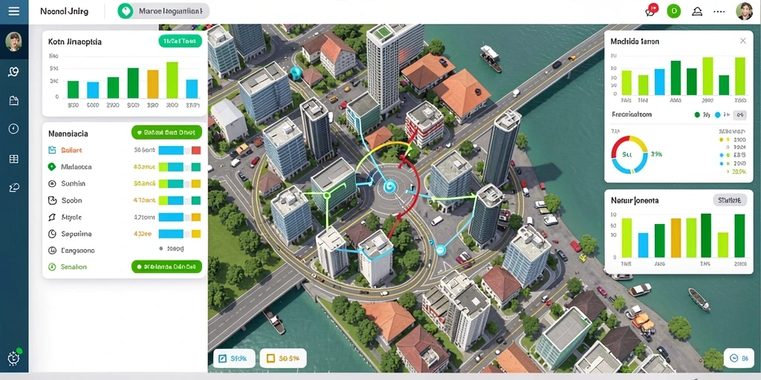Open the green location pill in the top bar
Image resolution: width=761 pixels, height=380 pixels.
tap(163, 11)
